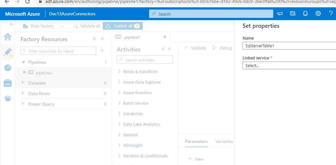Click Debug in pipeline toolbar

[222, 48]
